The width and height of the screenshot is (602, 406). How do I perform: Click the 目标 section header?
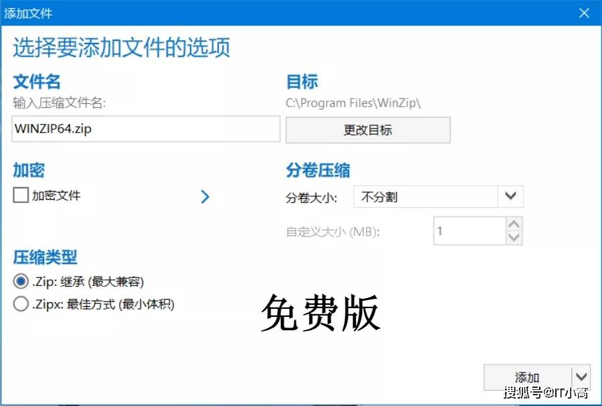tap(303, 81)
